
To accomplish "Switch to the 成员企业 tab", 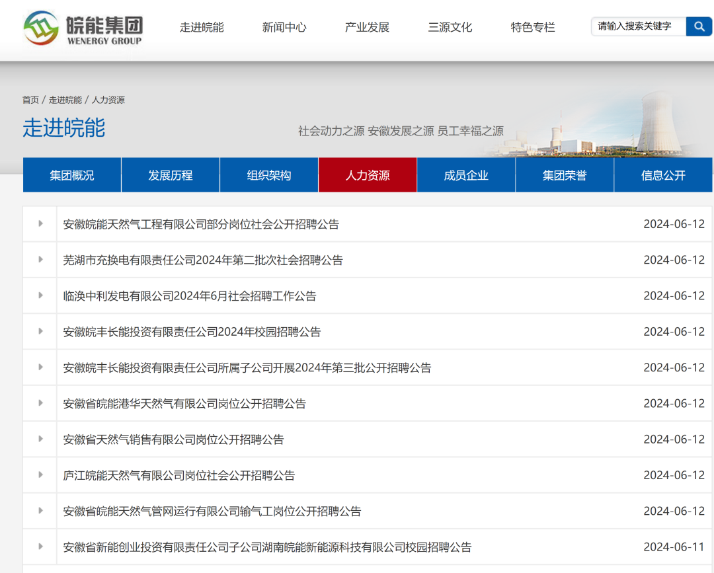I will point(466,175).
